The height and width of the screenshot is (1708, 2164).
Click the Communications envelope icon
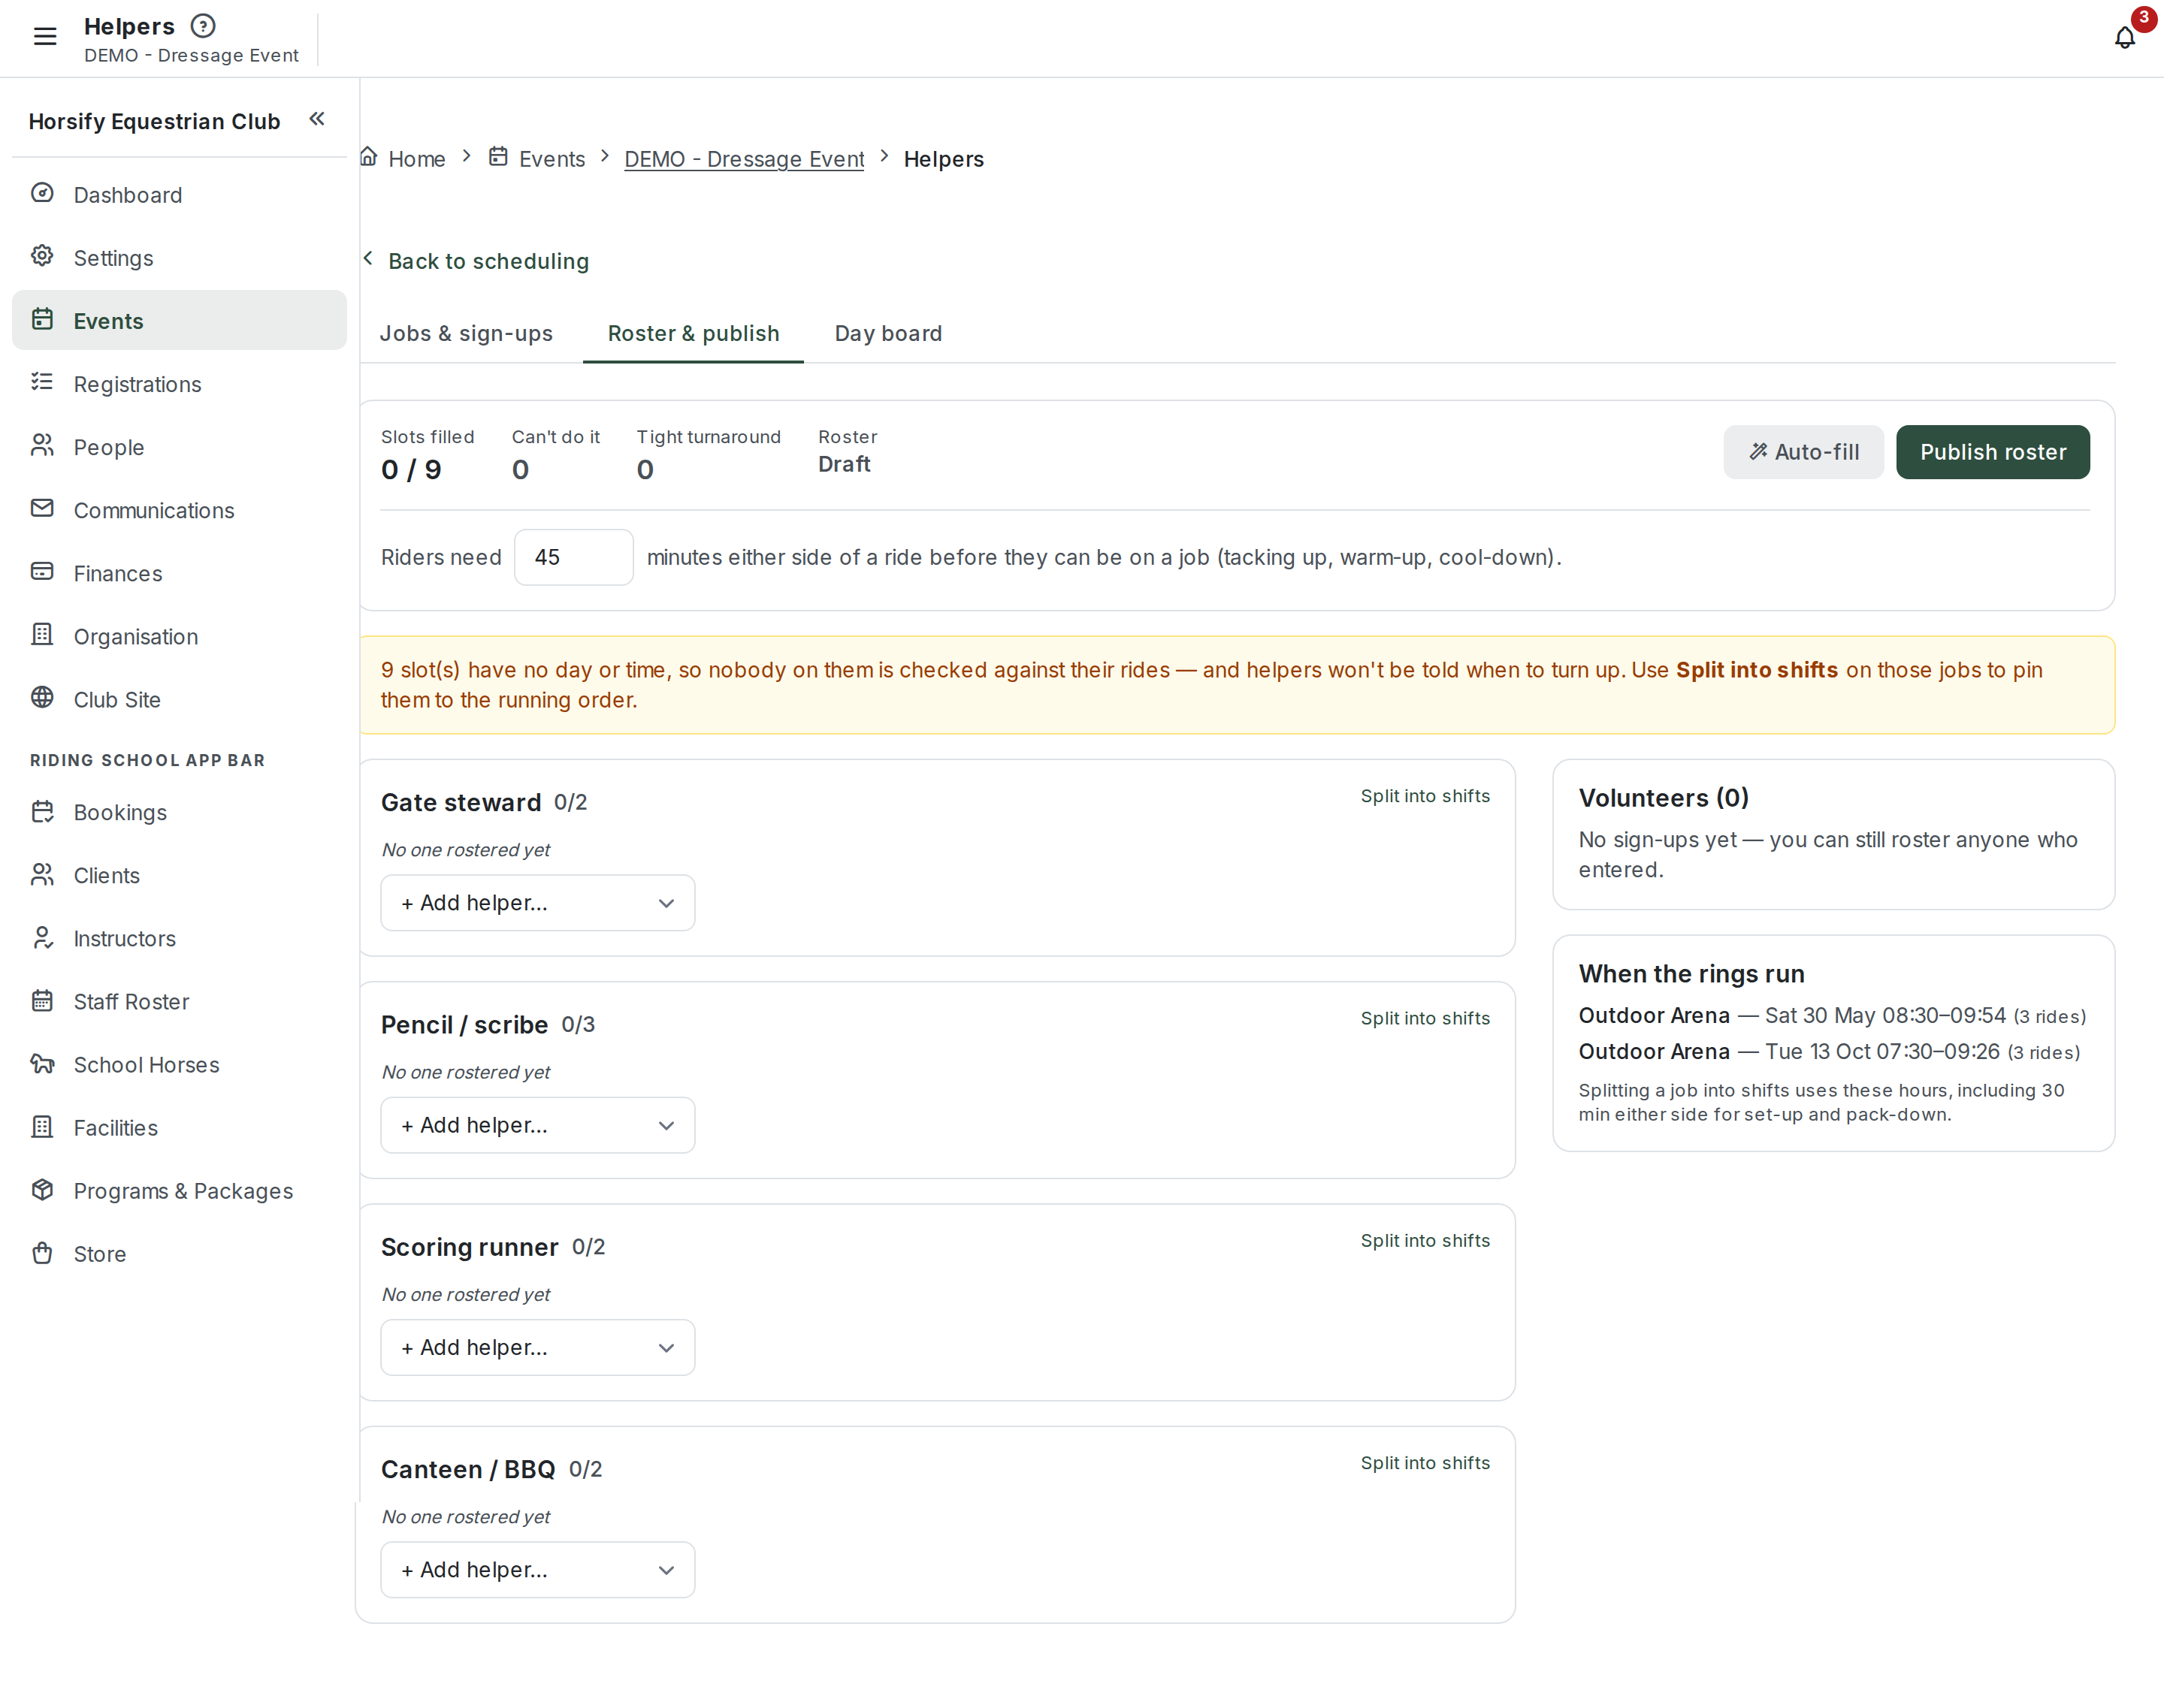click(x=42, y=508)
